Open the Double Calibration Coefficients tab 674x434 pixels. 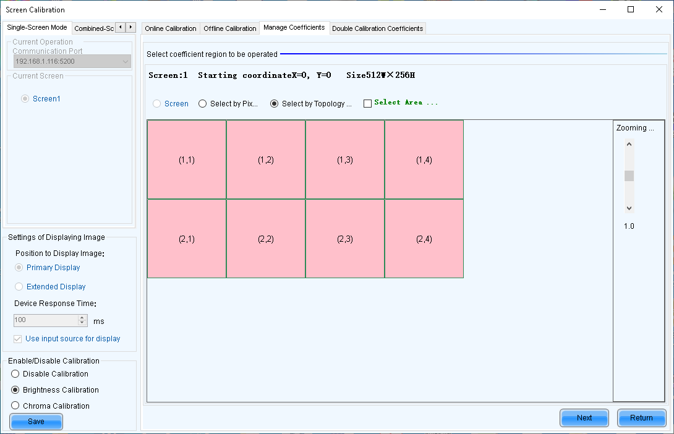coord(377,28)
